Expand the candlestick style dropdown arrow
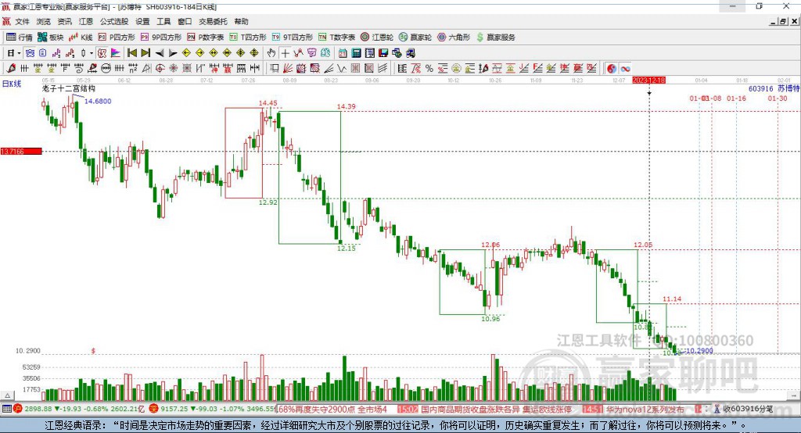The width and height of the screenshot is (801, 433). click(x=92, y=53)
